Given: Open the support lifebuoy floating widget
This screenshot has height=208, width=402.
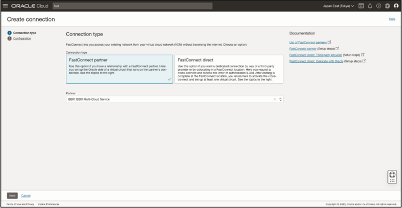Looking at the screenshot, I should coord(392,177).
